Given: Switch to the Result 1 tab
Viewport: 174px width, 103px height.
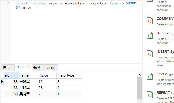Looking at the screenshot, I should click(23, 67).
